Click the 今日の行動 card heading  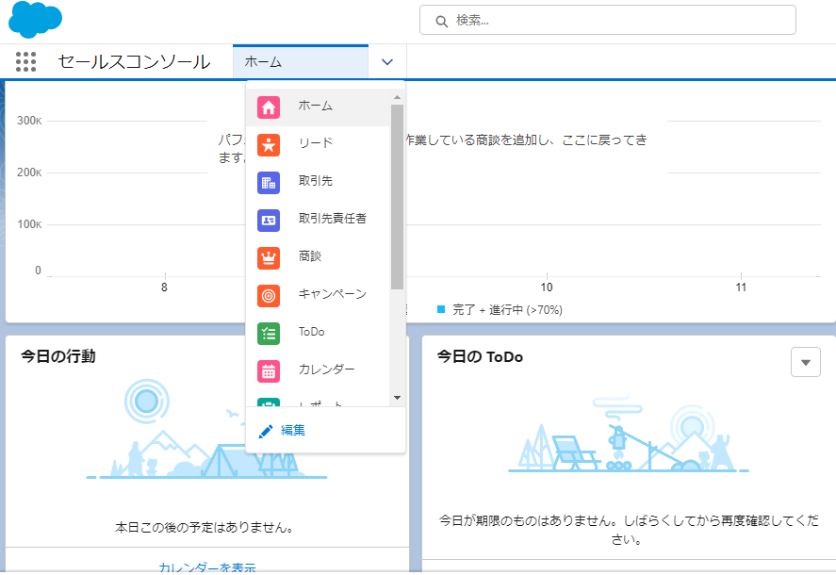(x=58, y=356)
